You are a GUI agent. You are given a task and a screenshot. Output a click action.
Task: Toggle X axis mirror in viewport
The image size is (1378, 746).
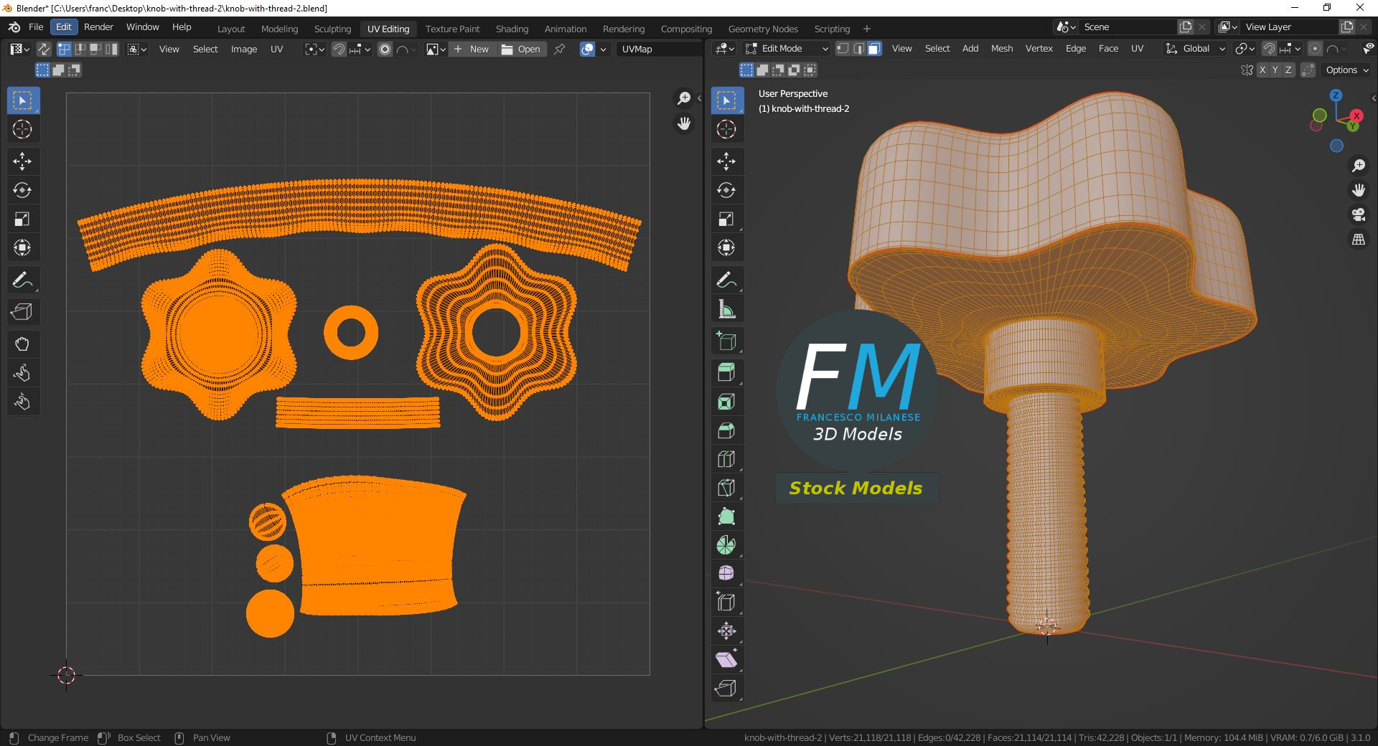(x=1262, y=70)
